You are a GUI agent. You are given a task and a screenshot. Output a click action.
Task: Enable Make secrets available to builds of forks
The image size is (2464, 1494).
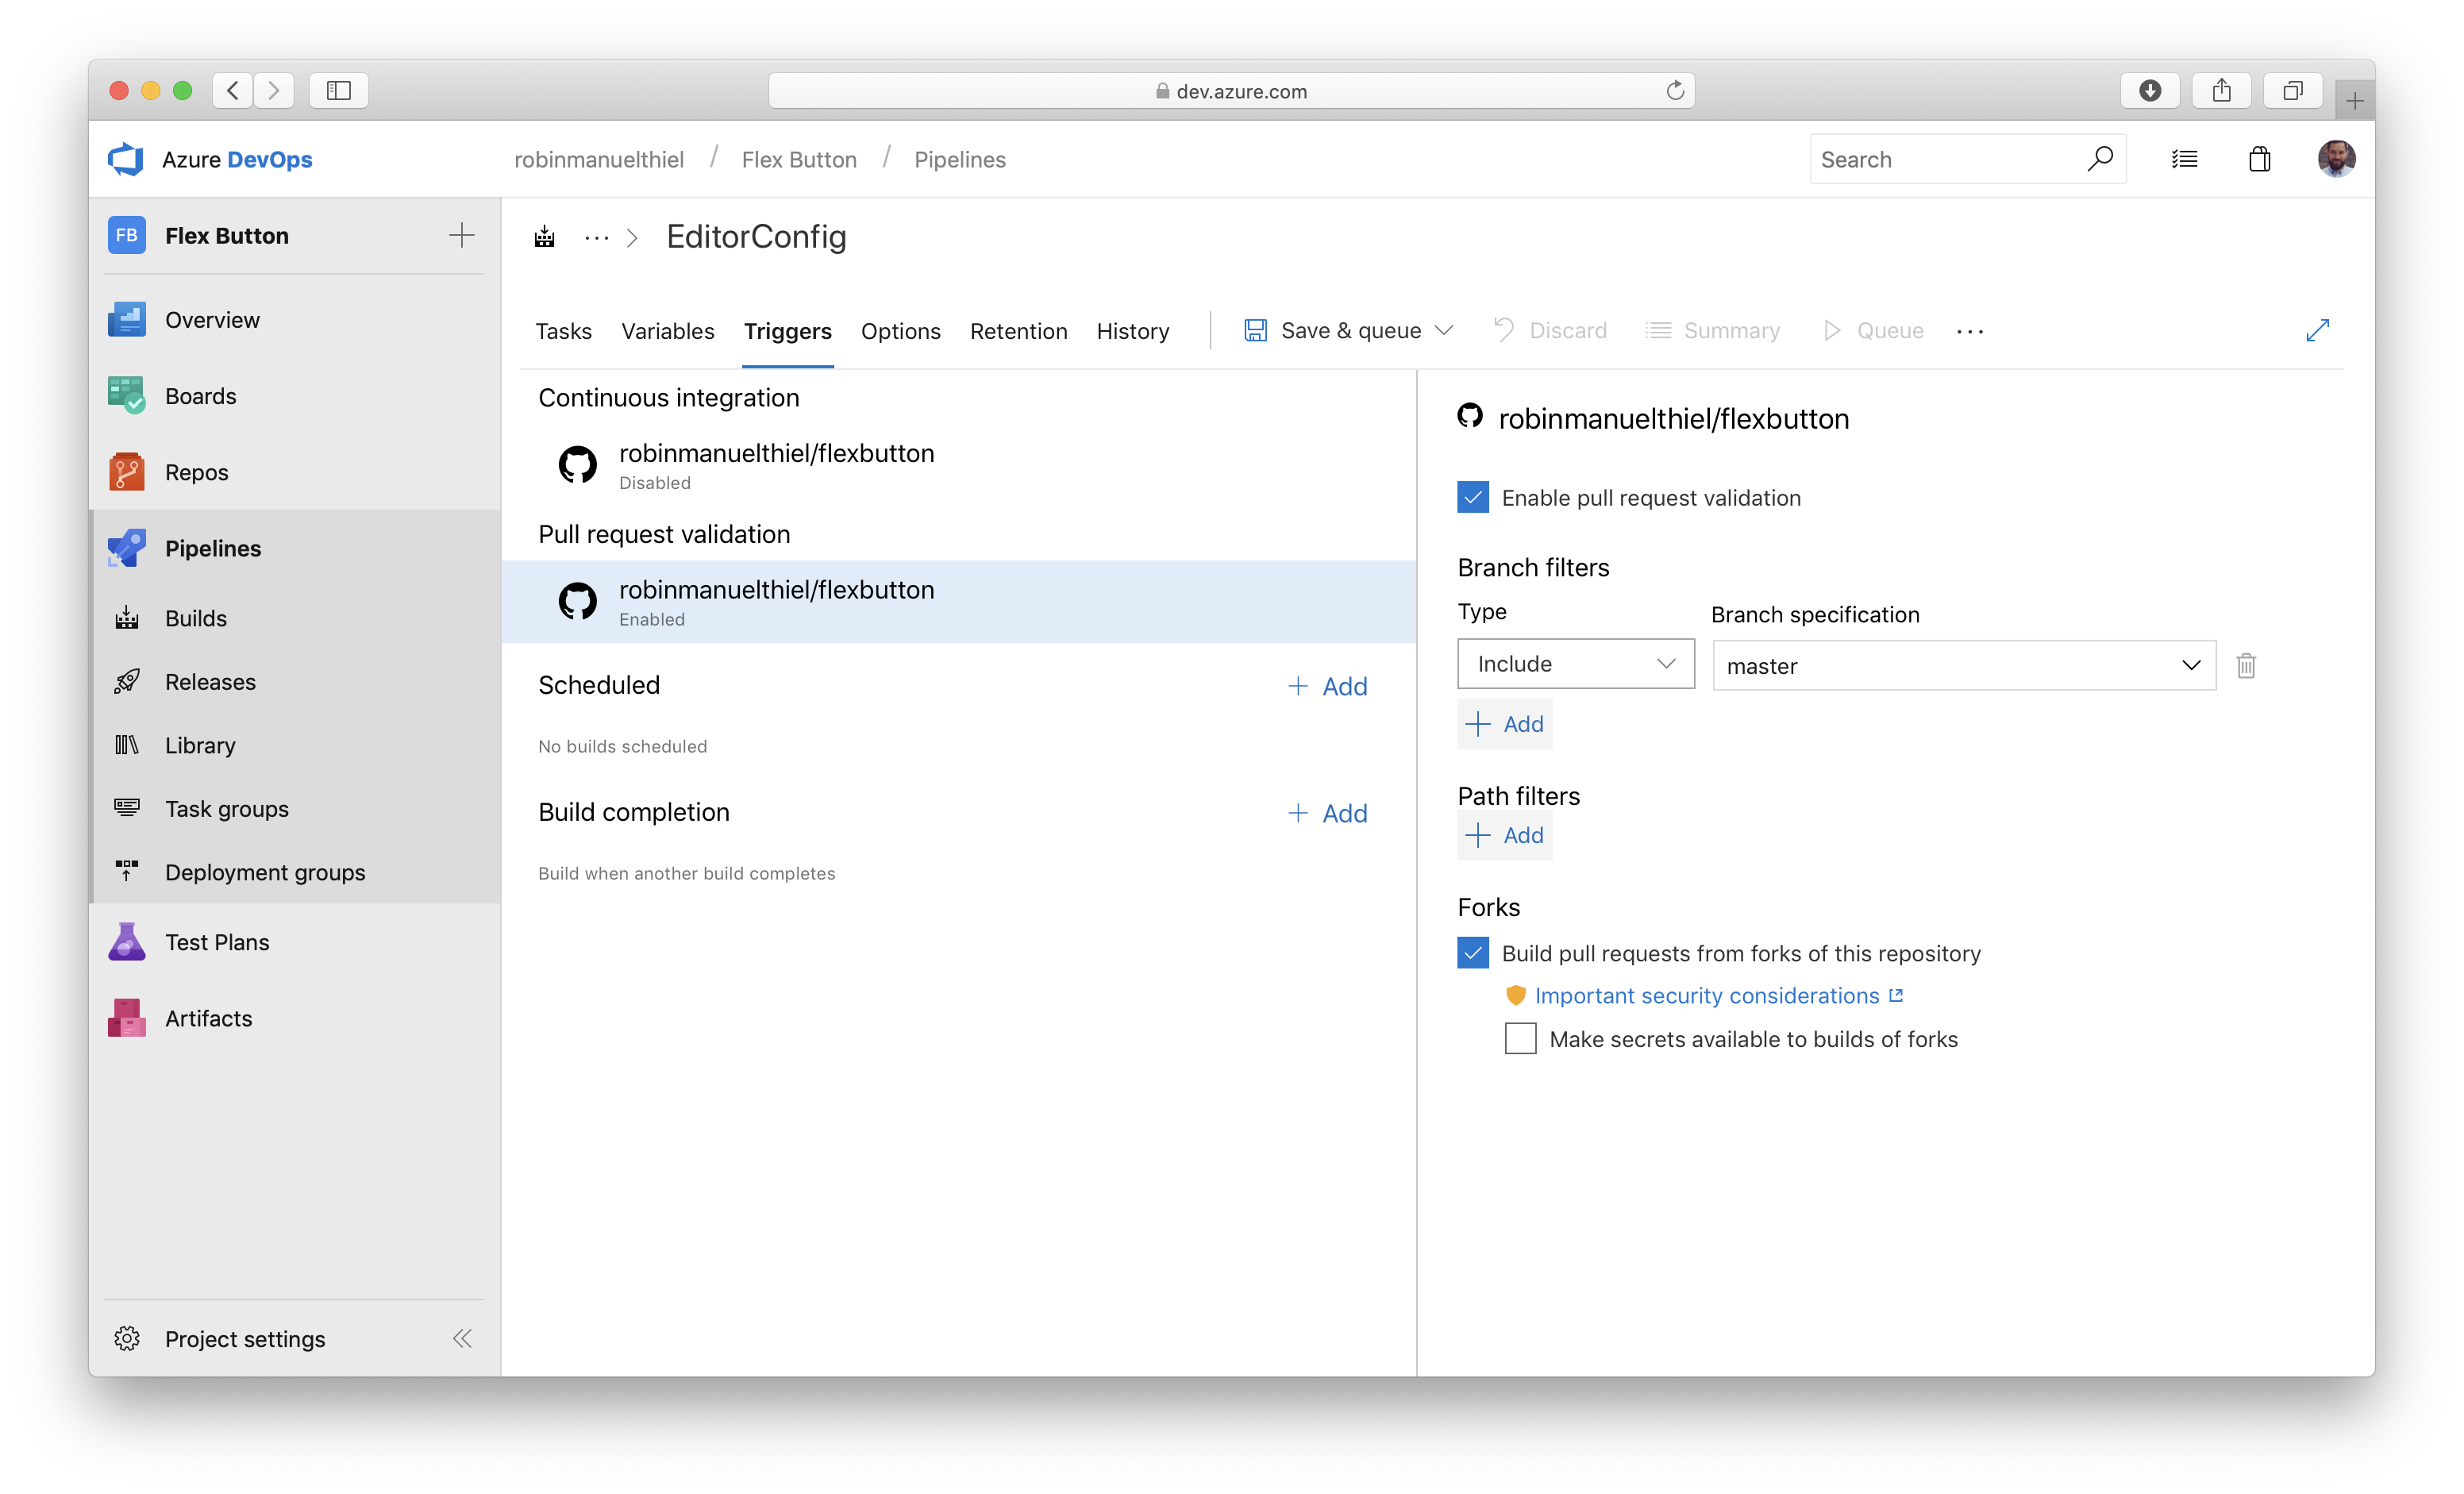[x=1519, y=1038]
